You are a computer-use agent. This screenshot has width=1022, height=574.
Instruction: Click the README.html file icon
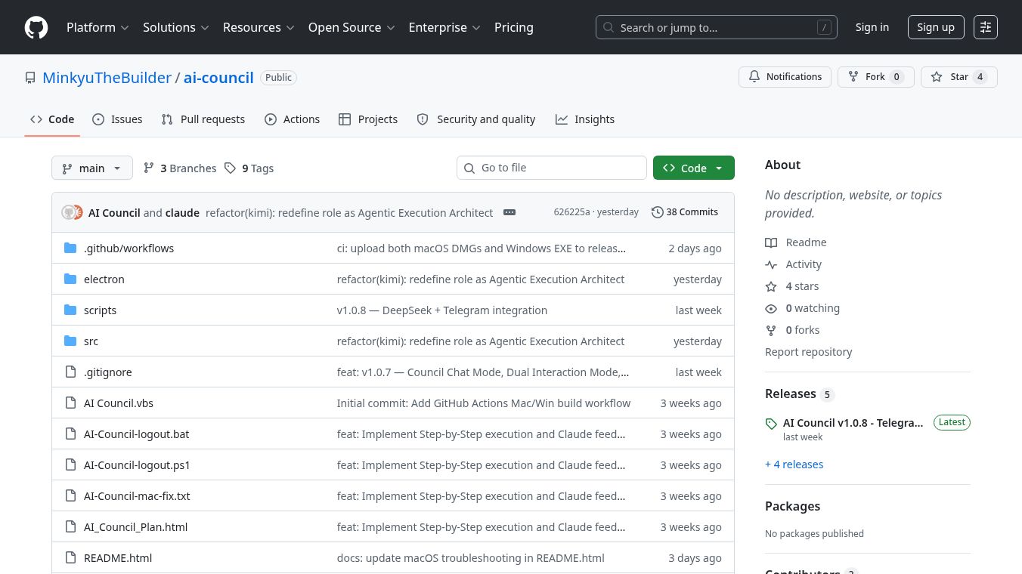[70, 557]
